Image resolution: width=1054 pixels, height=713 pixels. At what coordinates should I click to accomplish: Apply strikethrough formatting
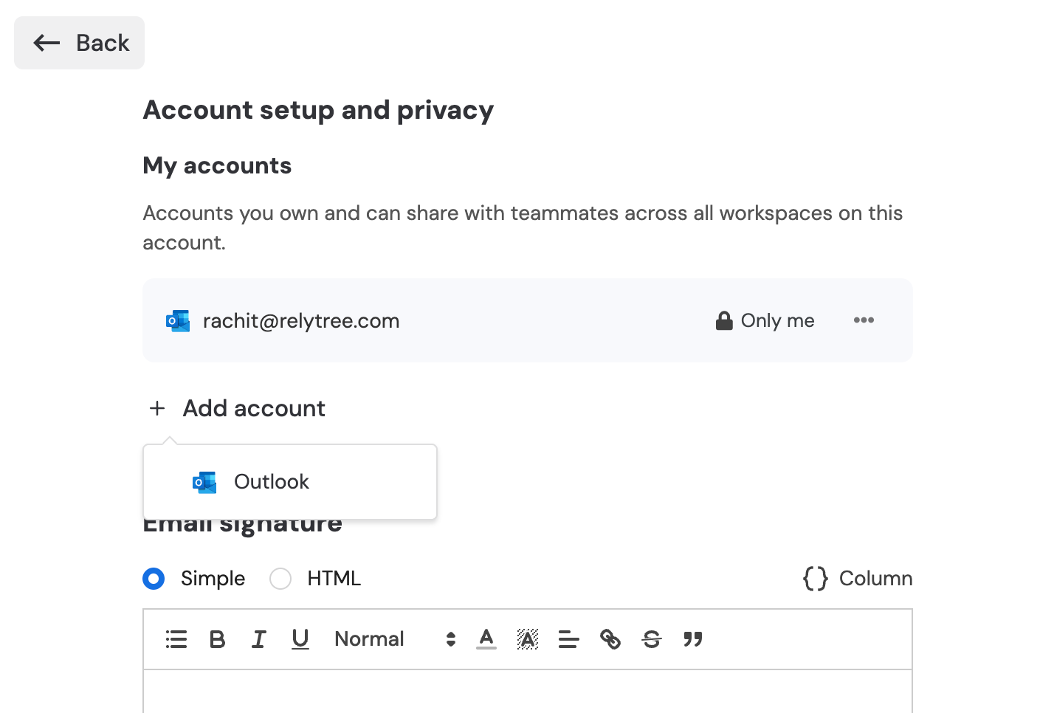click(652, 639)
